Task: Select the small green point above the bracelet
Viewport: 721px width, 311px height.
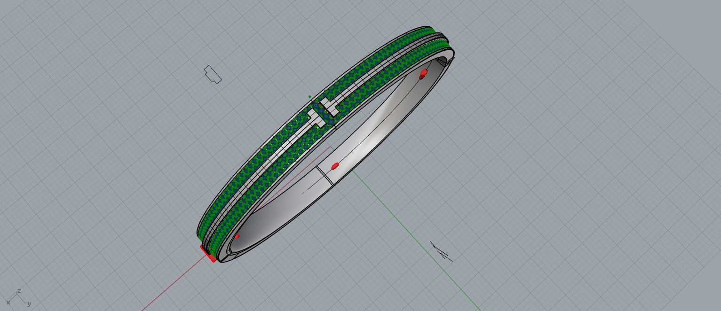Action: click(309, 97)
